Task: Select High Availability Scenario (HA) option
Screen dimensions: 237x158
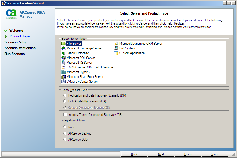Action: pyautogui.click(x=65, y=101)
